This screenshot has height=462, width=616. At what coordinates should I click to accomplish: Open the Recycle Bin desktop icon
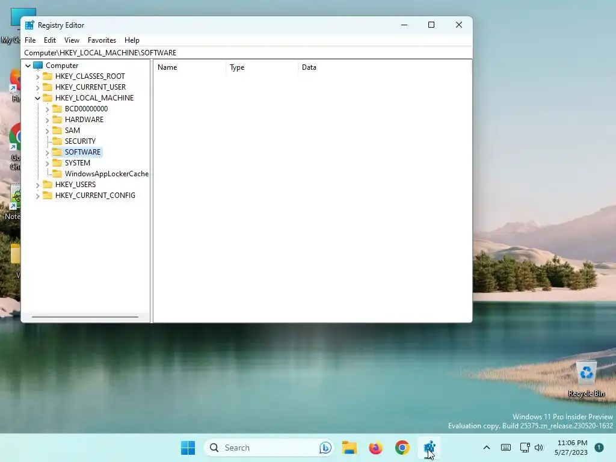(586, 379)
